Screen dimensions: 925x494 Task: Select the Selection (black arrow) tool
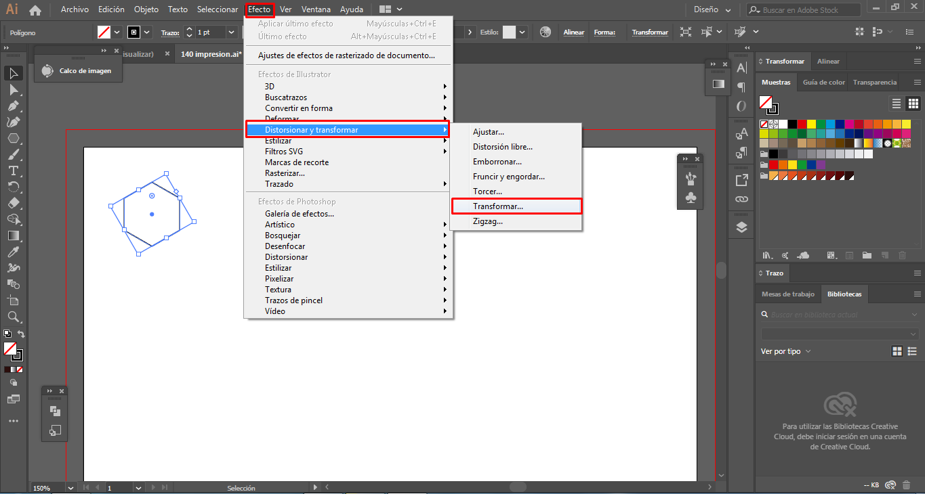14,73
